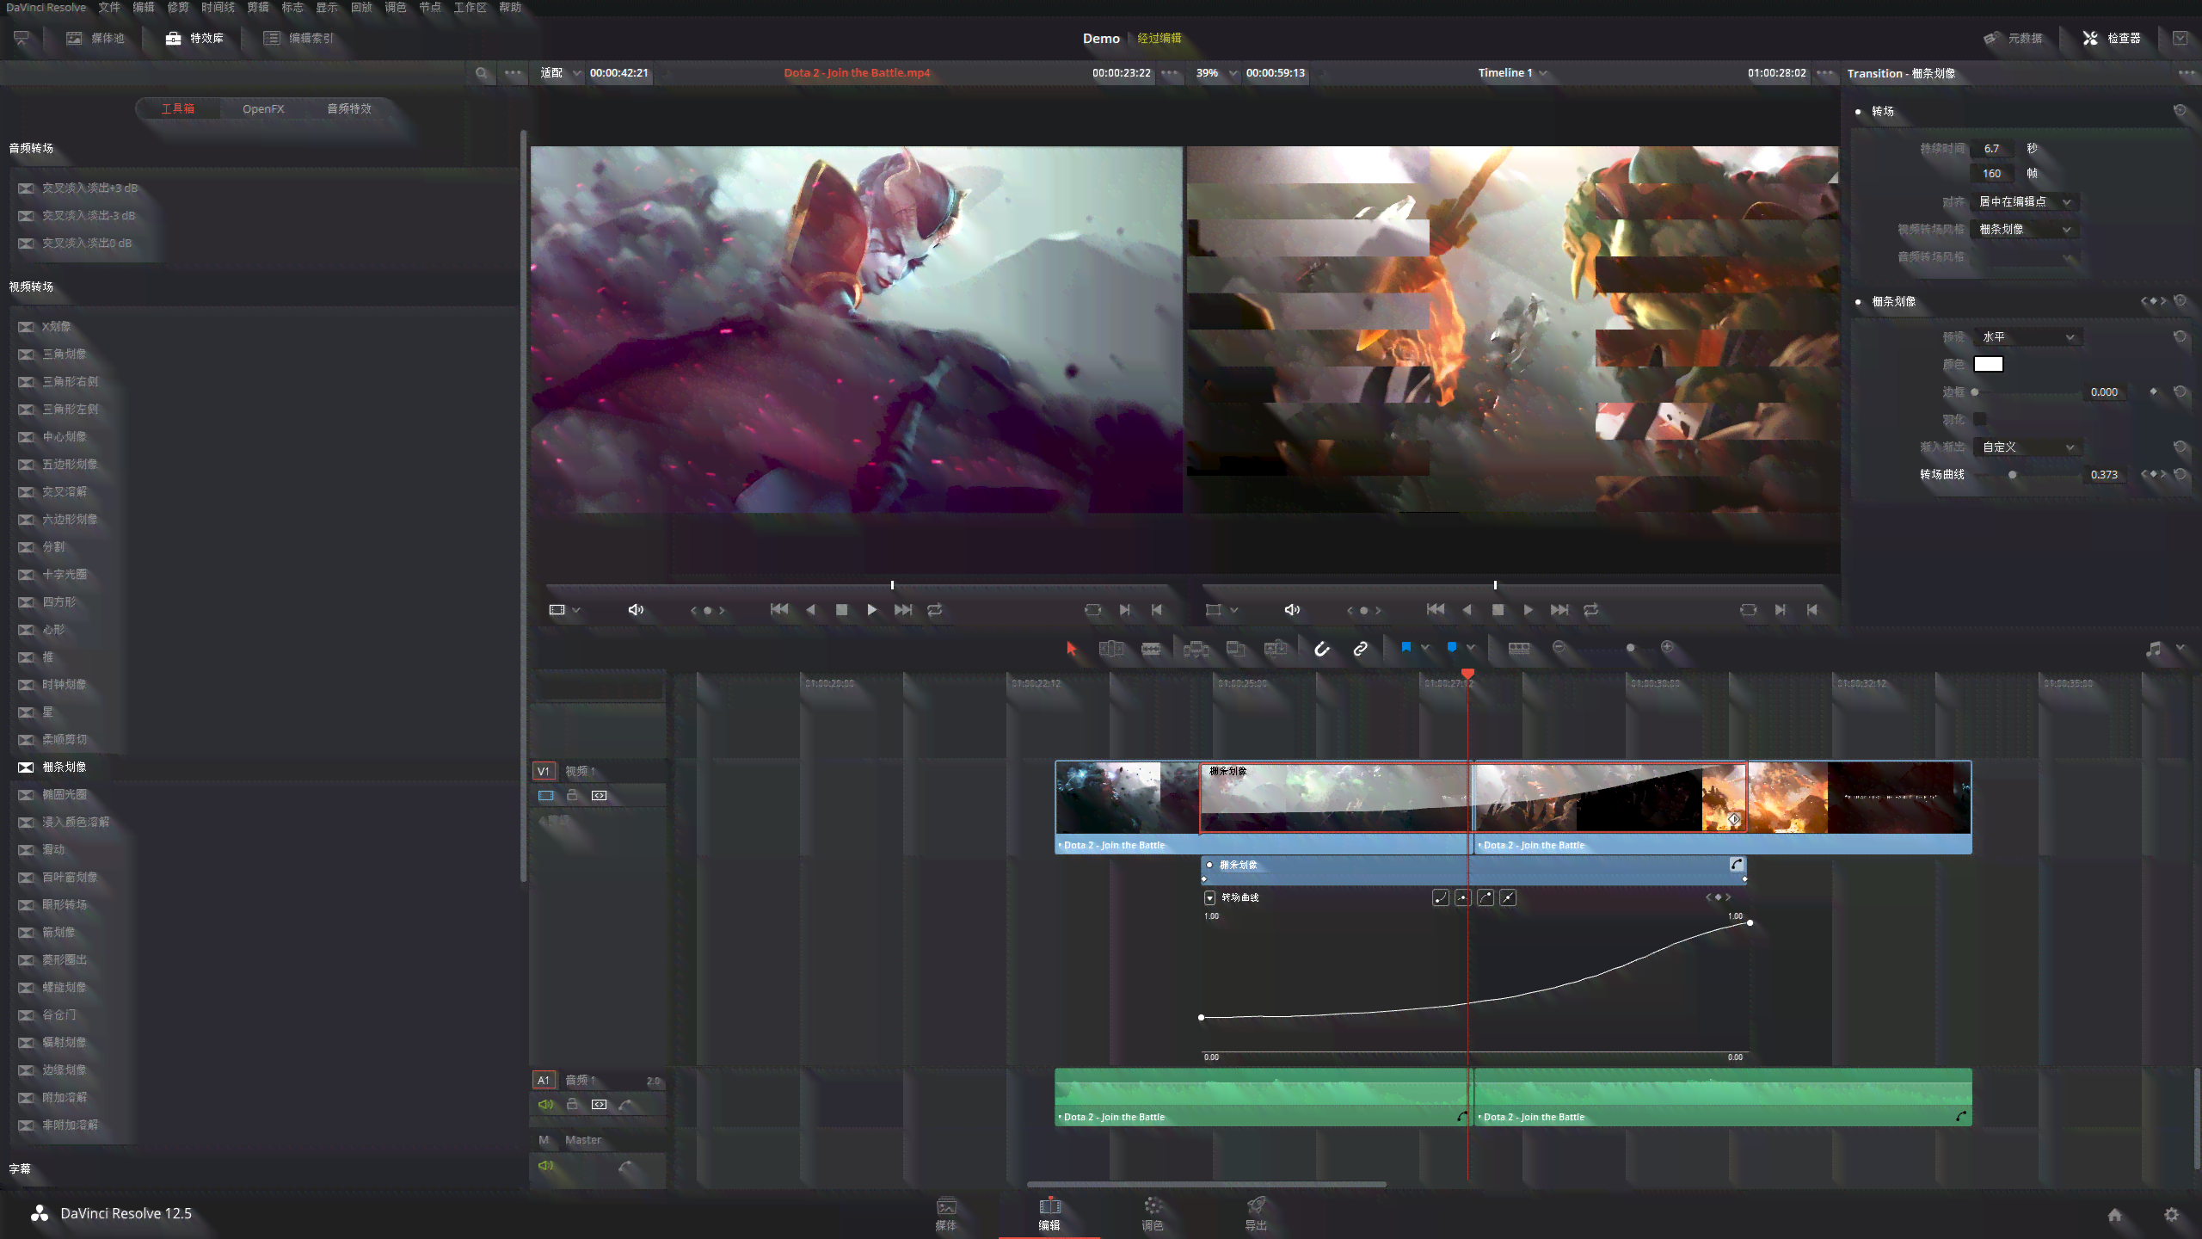Click the white 颜色 color swatch
The width and height of the screenshot is (2202, 1239).
(x=1988, y=364)
